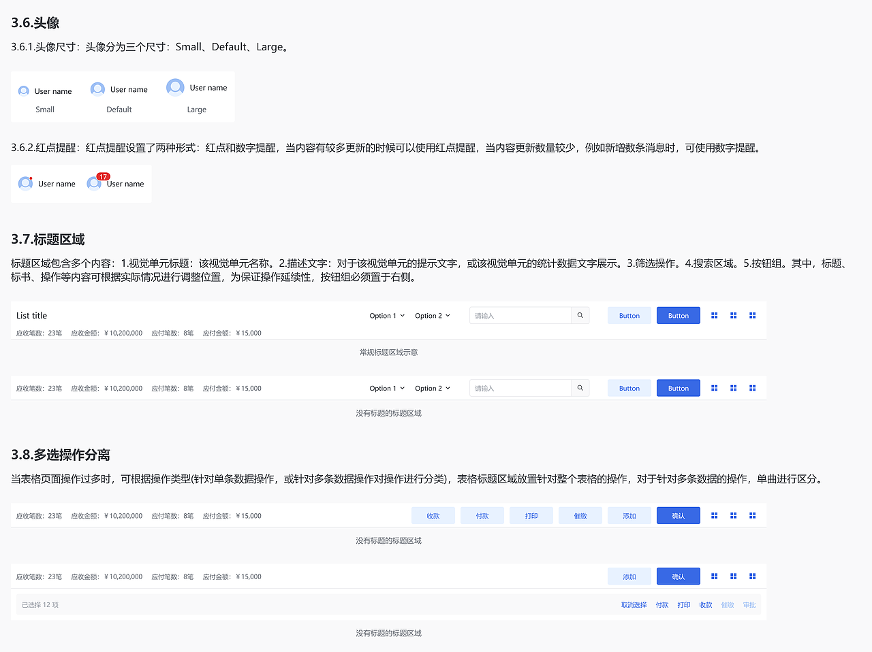Open Option 1 dropdown in the titleless header

pos(386,388)
